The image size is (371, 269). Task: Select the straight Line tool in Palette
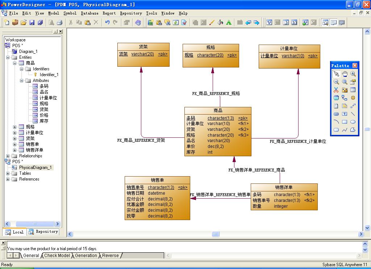coord(353,114)
